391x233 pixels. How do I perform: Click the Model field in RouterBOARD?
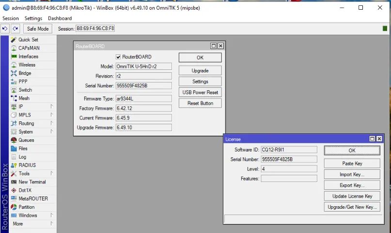point(143,67)
